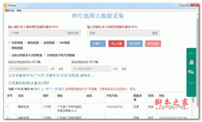
Task: Go to 首页 pagination link
Action: pyautogui.click(x=37, y=89)
